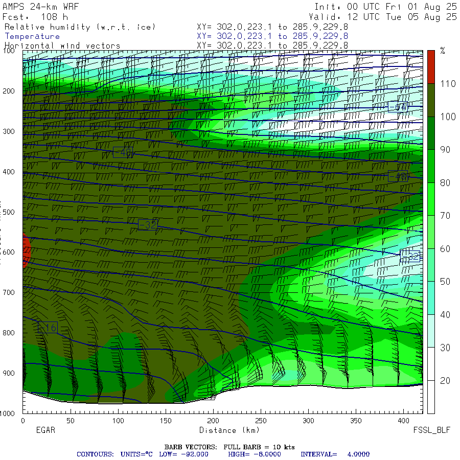Click the red above-110 color bar segment
Screen dimensions: 460x460
pos(431,67)
